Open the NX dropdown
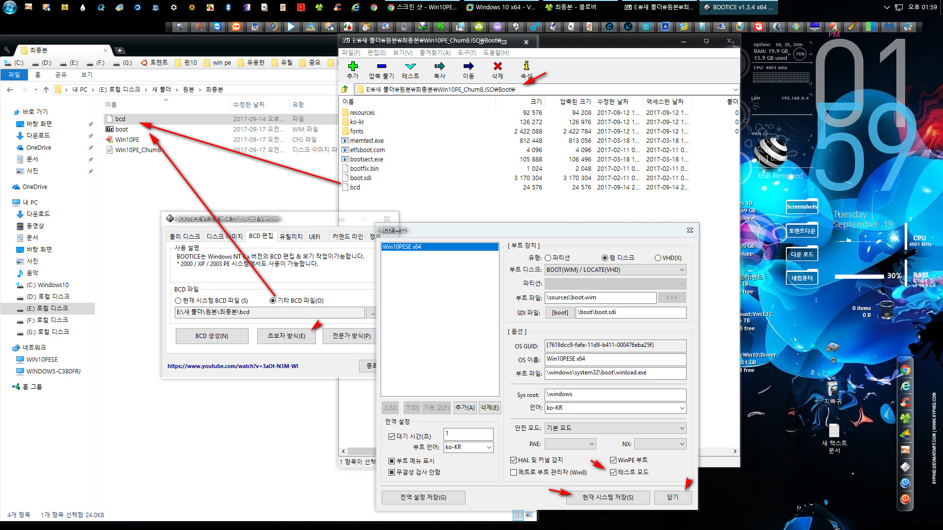This screenshot has height=530, width=943. pos(660,444)
